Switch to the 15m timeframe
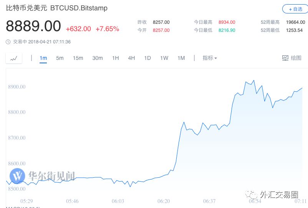This screenshot has width=308, height=208. [x=78, y=58]
